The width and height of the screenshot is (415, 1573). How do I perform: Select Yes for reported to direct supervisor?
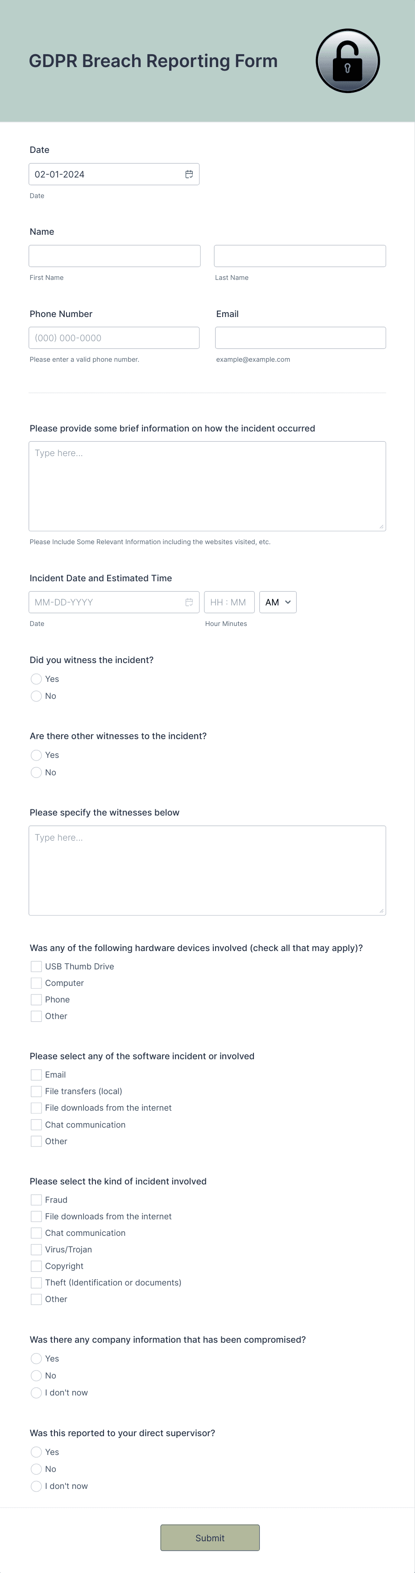click(36, 1452)
